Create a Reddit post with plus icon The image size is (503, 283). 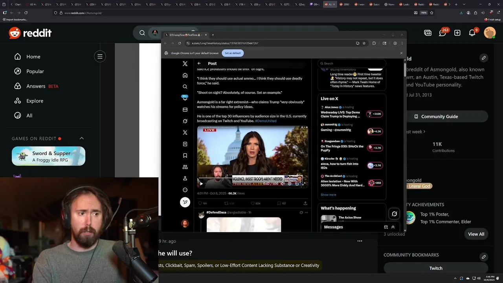pos(457,33)
